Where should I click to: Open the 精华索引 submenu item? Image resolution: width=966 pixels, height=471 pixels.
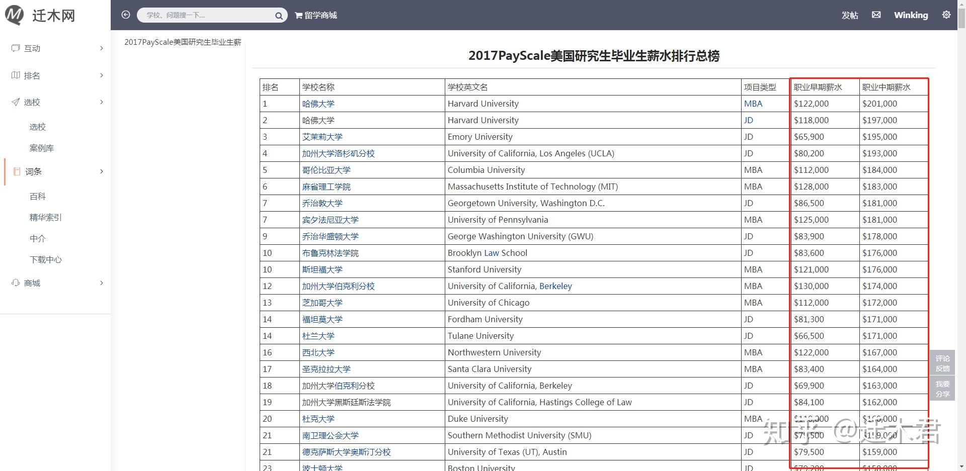[46, 218]
